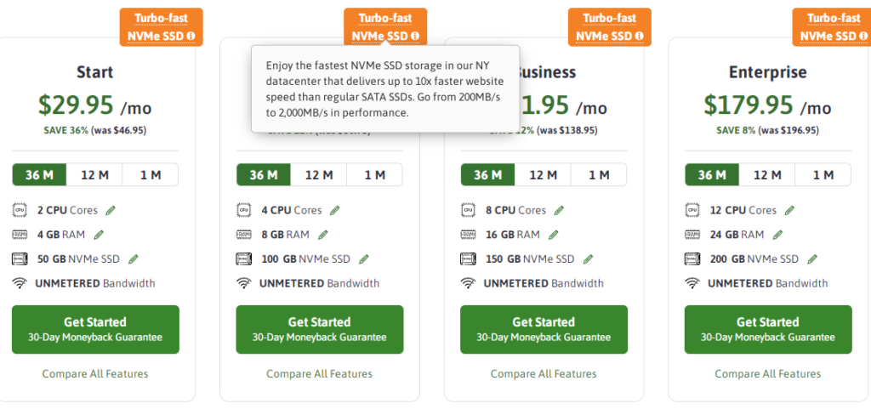This screenshot has height=409, width=871.
Task: Click pencil beside 8 GB RAM
Action: coord(322,235)
